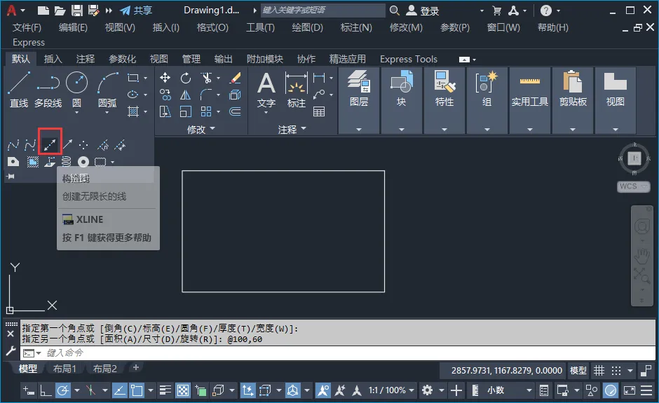Select the 圆弧 arc tool
This screenshot has height=403, width=659.
point(107,89)
